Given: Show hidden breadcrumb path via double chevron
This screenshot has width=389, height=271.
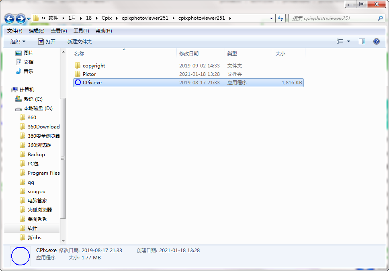Looking at the screenshot, I should point(43,18).
